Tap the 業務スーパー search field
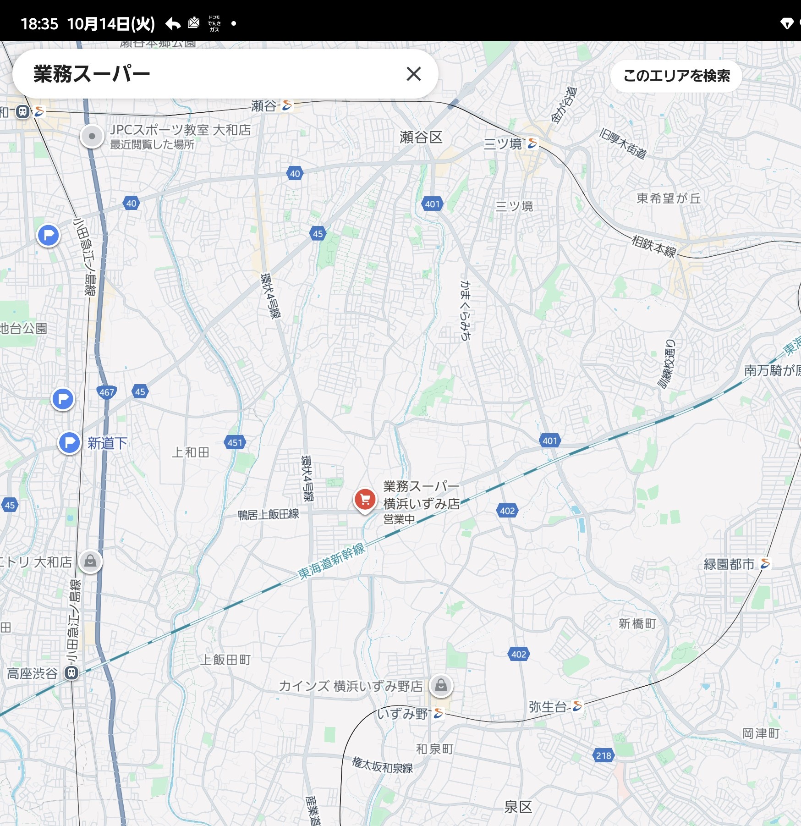 click(x=206, y=74)
